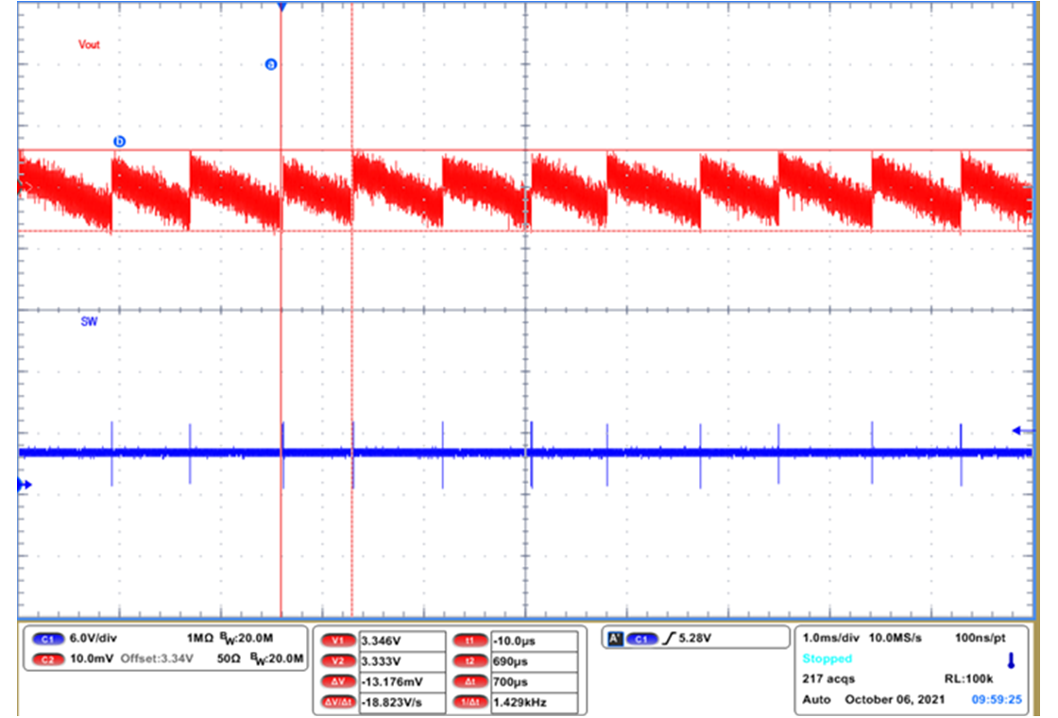Click the t1 time cursor badge
Image resolution: width=1058 pixels, height=718 pixels.
[469, 639]
